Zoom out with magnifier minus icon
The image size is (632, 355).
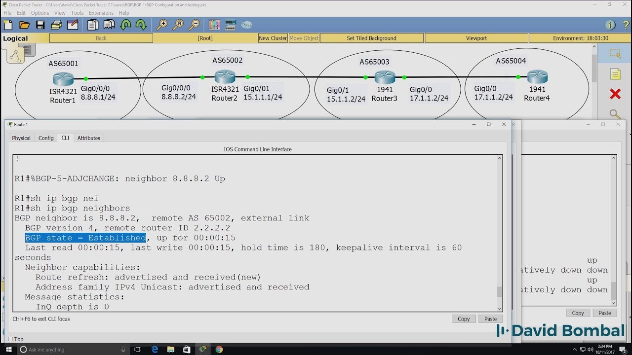pyautogui.click(x=194, y=25)
